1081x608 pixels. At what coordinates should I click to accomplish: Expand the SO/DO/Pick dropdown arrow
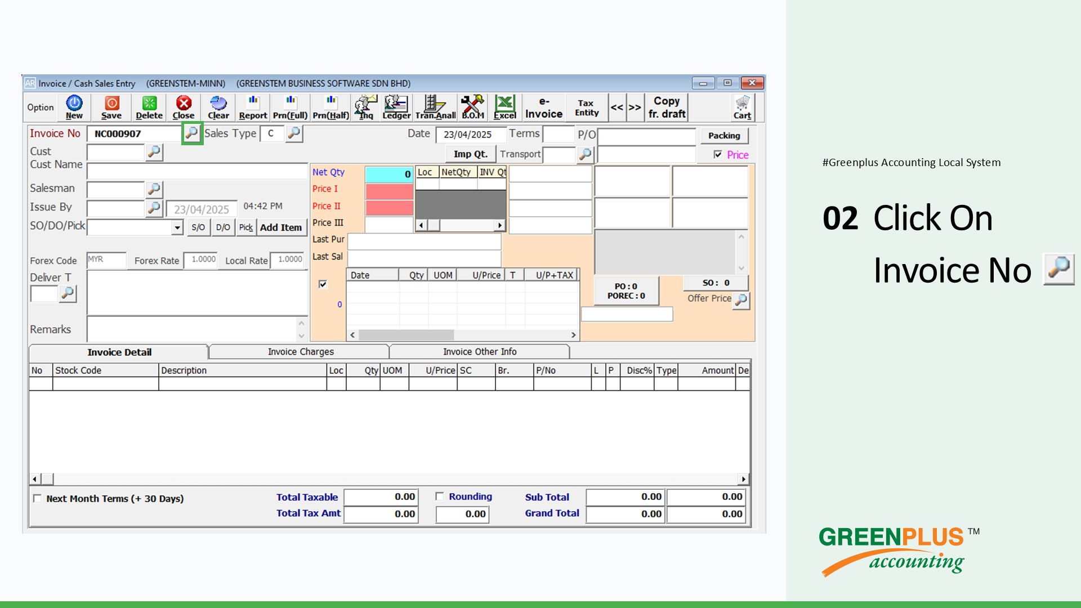(177, 227)
